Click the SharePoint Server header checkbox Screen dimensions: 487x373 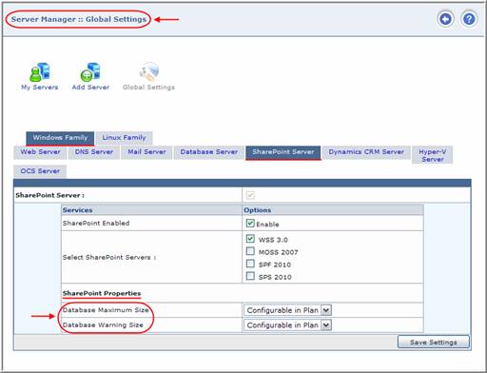pos(250,195)
